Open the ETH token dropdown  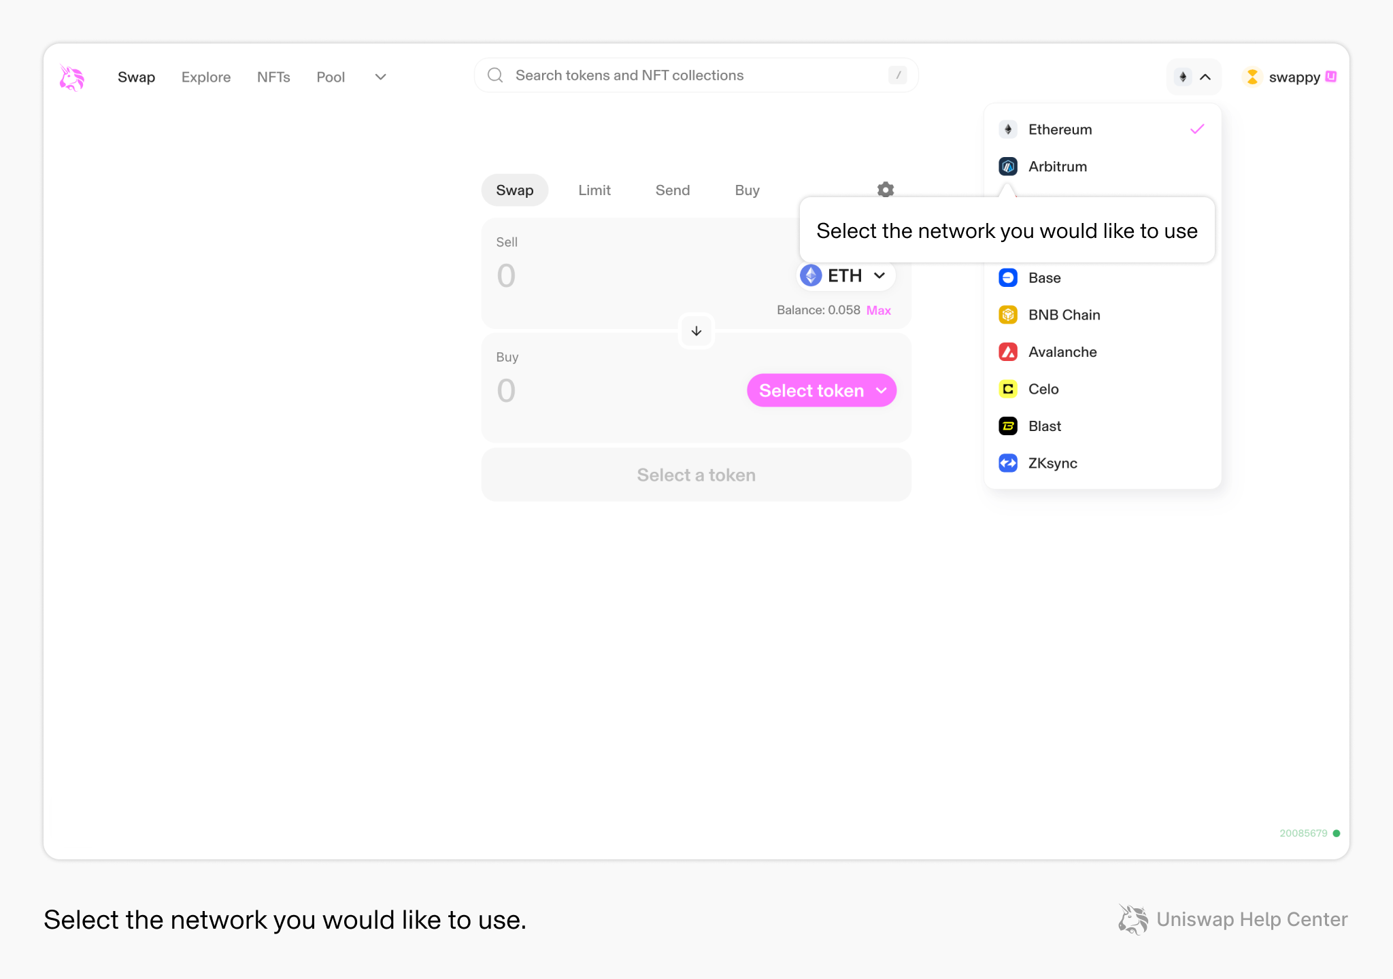point(845,275)
